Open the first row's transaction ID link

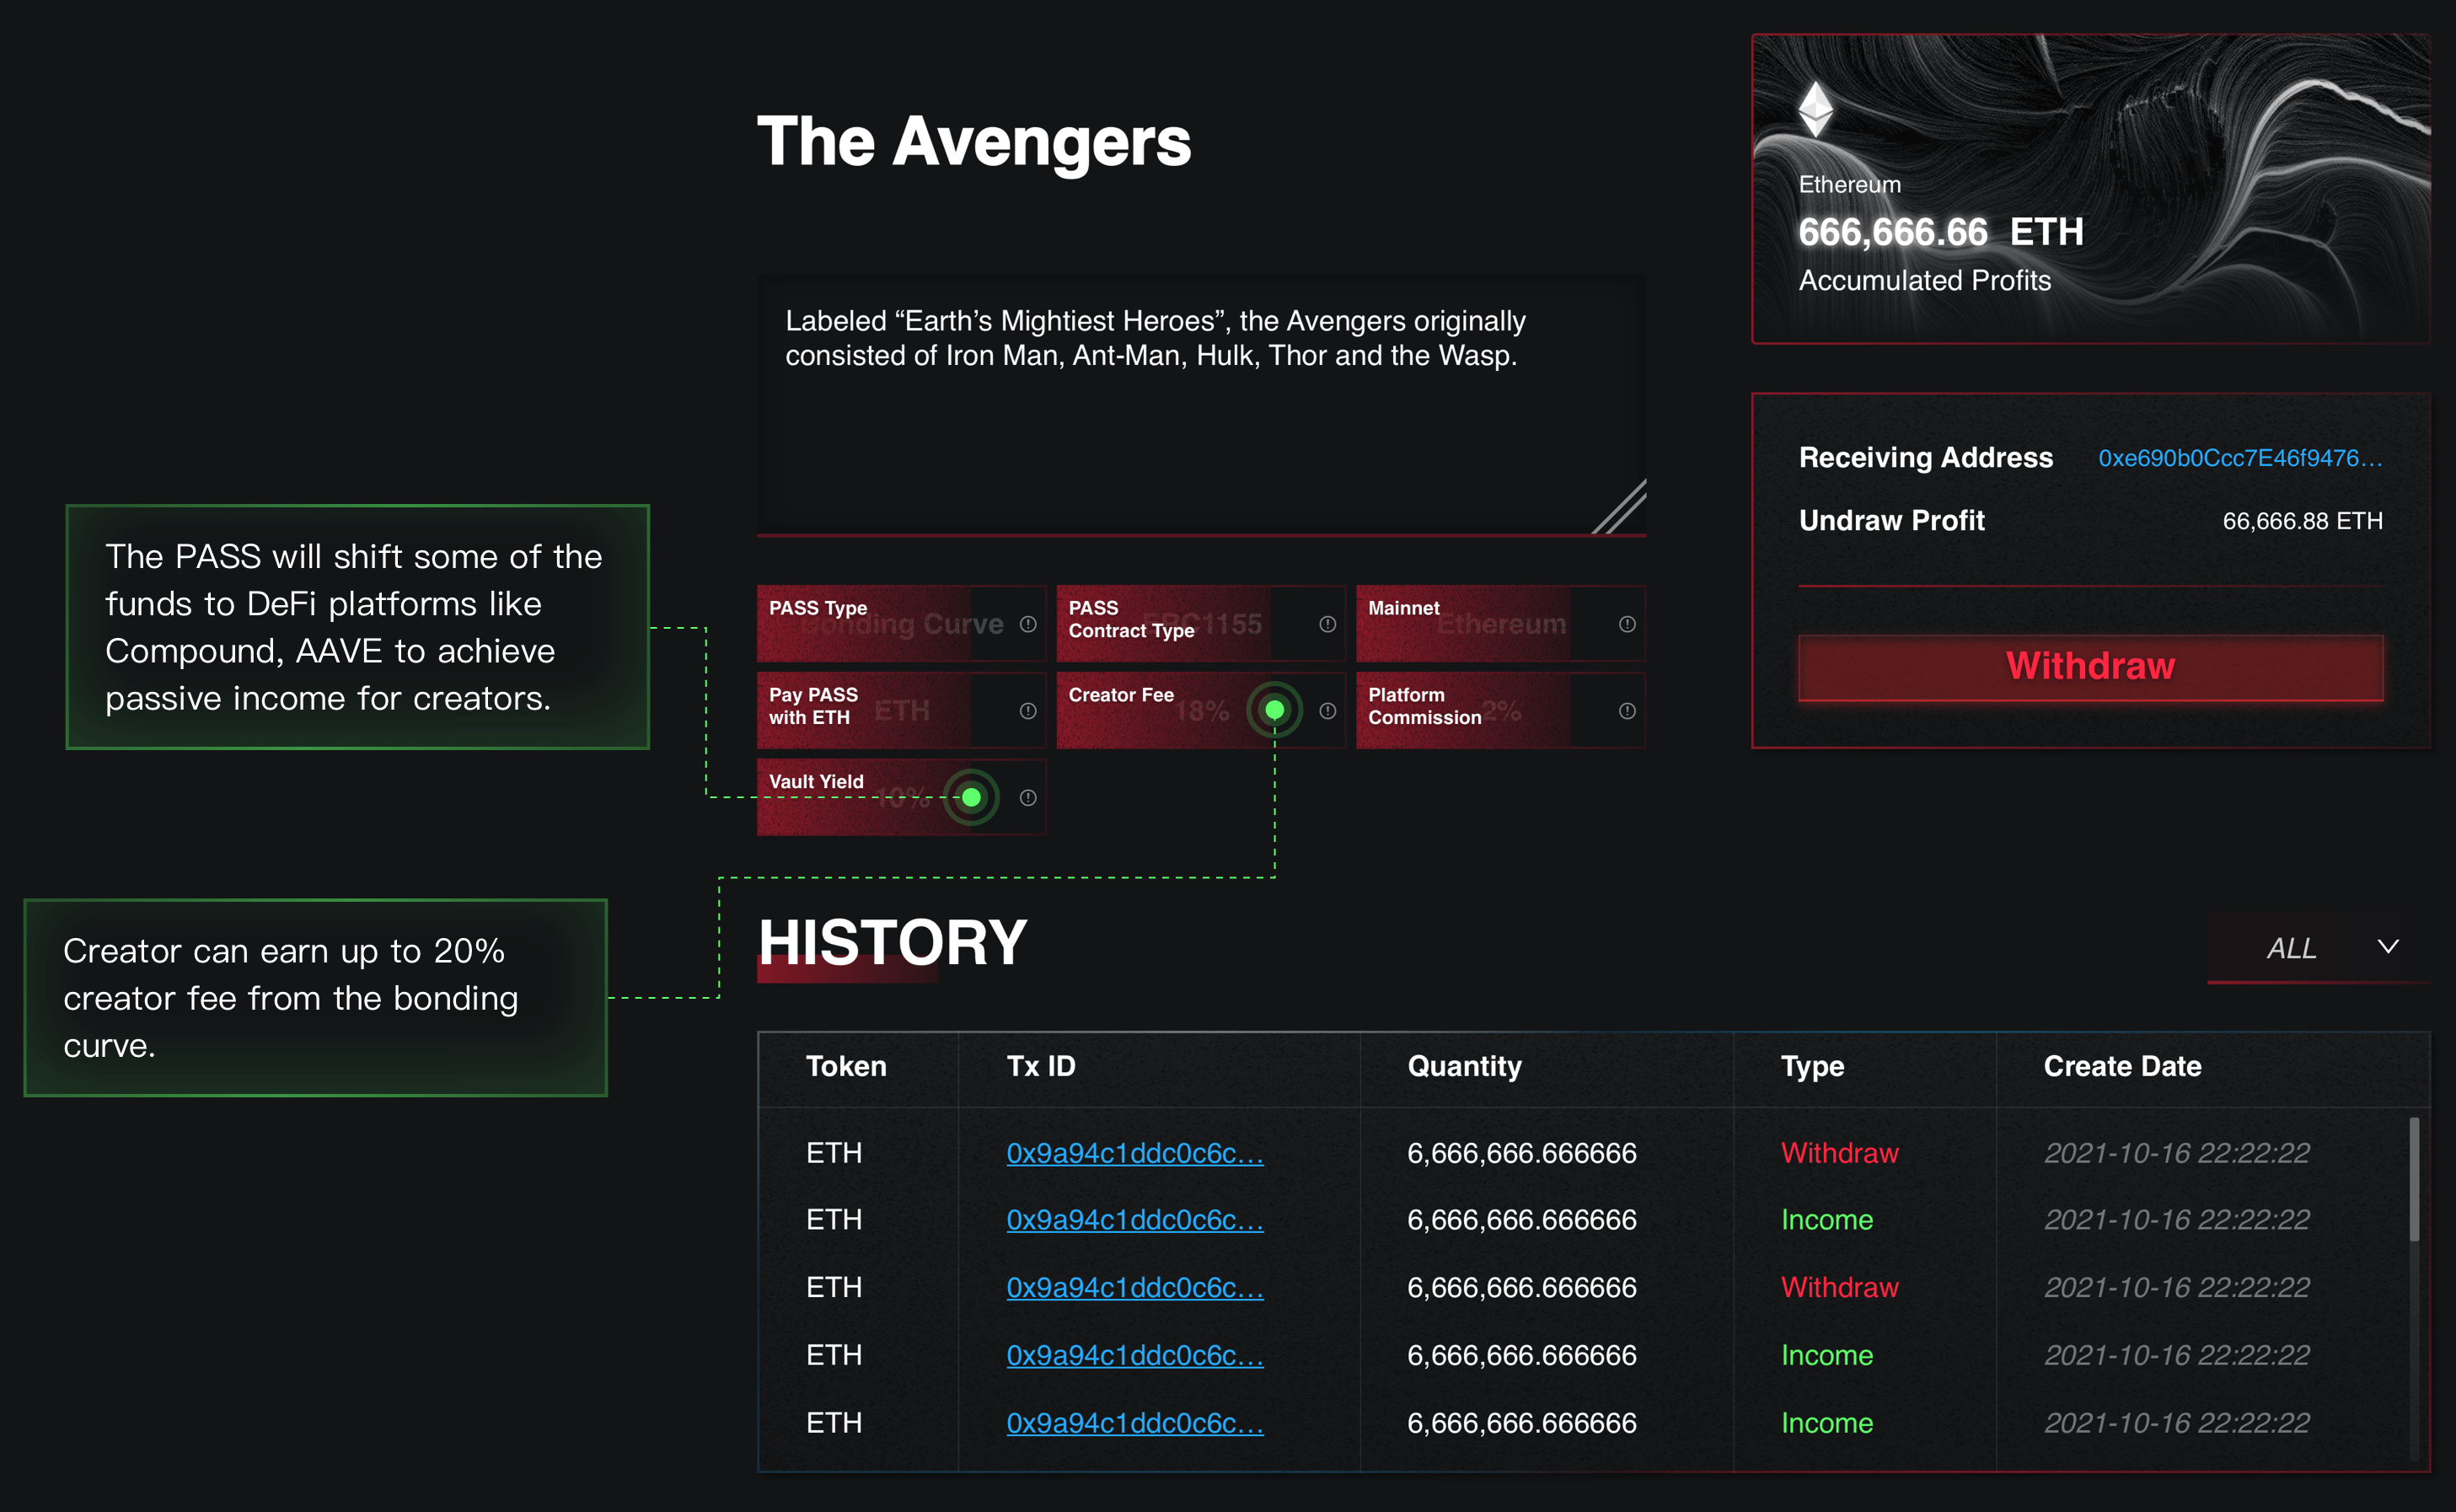pos(1134,1153)
